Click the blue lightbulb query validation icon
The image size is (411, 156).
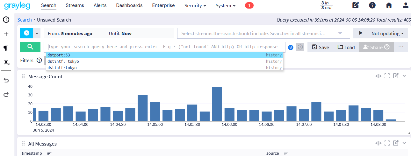[291, 47]
